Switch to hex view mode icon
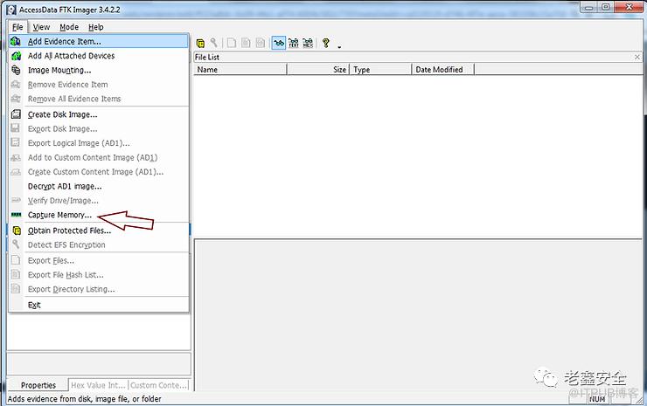Screen dimensions: 647x406 click(x=308, y=43)
